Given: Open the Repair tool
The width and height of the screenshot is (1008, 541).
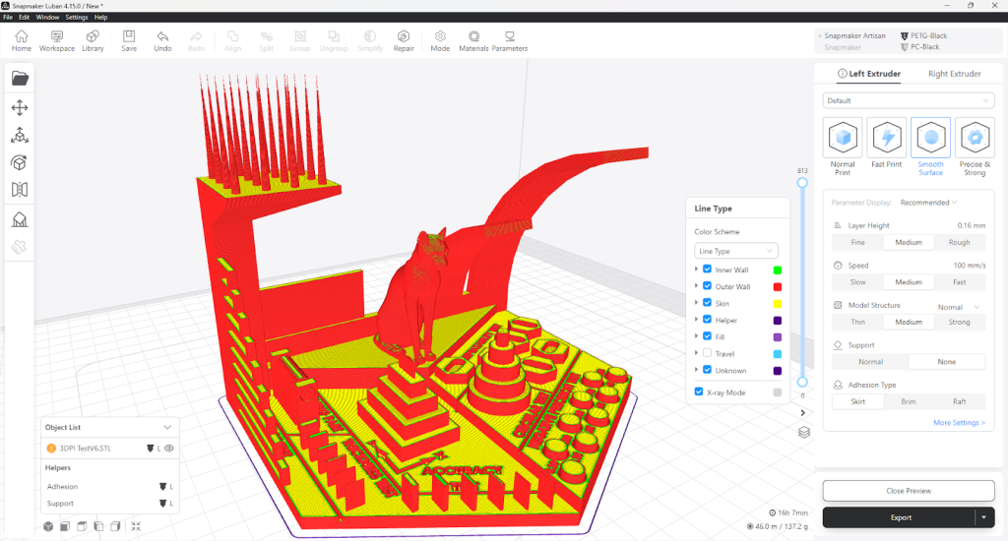Looking at the screenshot, I should coord(404,40).
